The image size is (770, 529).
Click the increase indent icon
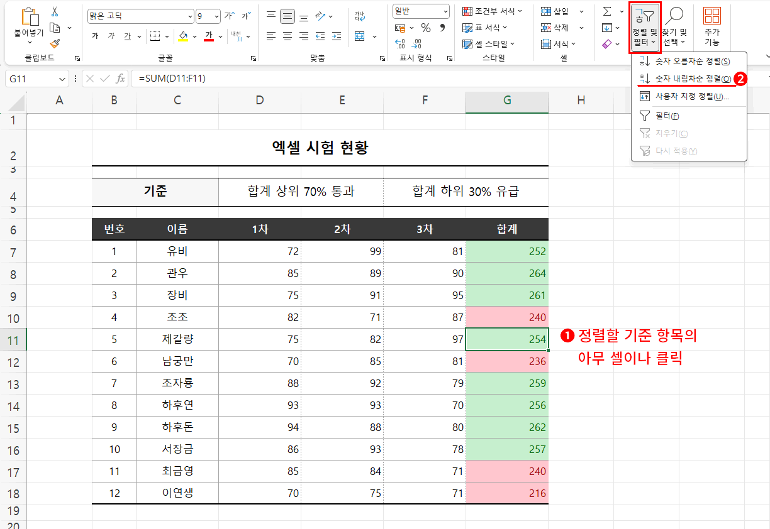coord(338,36)
